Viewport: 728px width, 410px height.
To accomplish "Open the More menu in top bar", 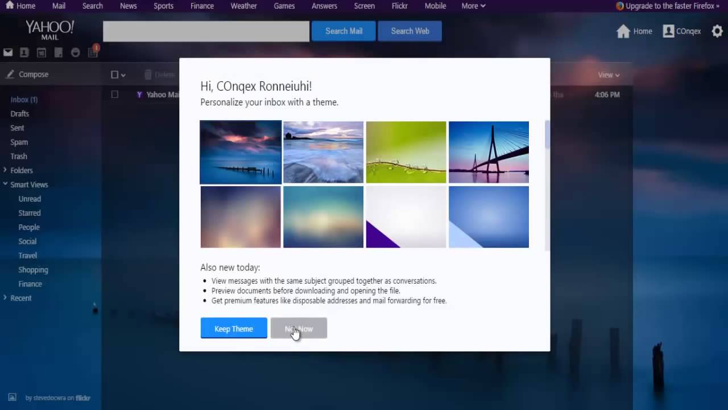I will (473, 6).
